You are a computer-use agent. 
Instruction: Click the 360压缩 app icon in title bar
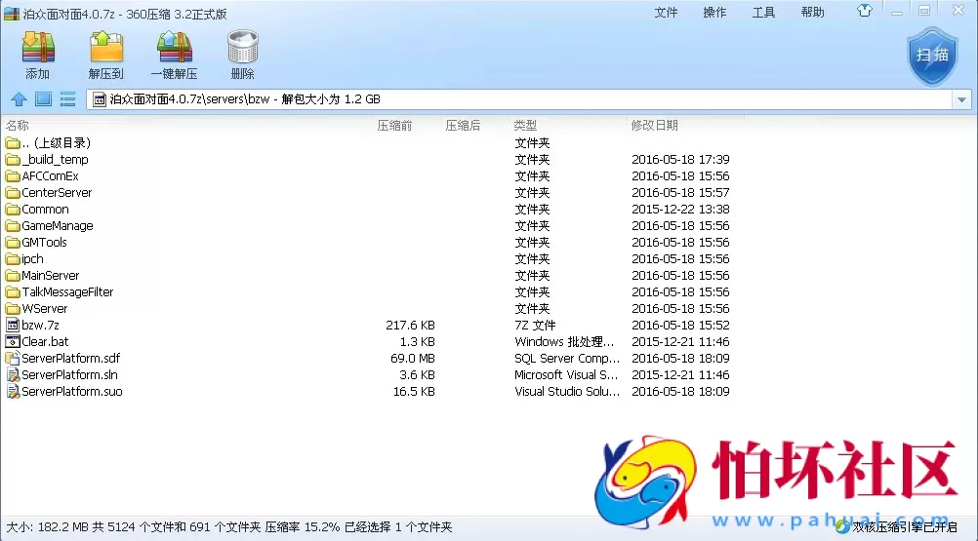(x=12, y=14)
